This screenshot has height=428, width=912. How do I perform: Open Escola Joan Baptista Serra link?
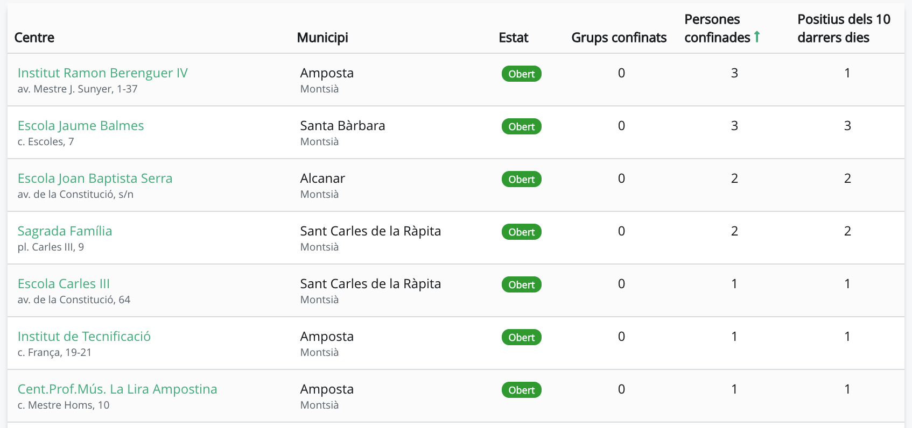[95, 179]
